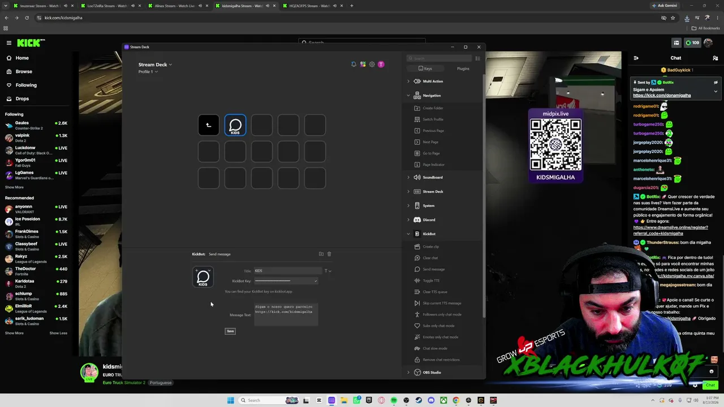Open the Stream Deck device dropdown
This screenshot has height=407, width=724.
(x=155, y=64)
